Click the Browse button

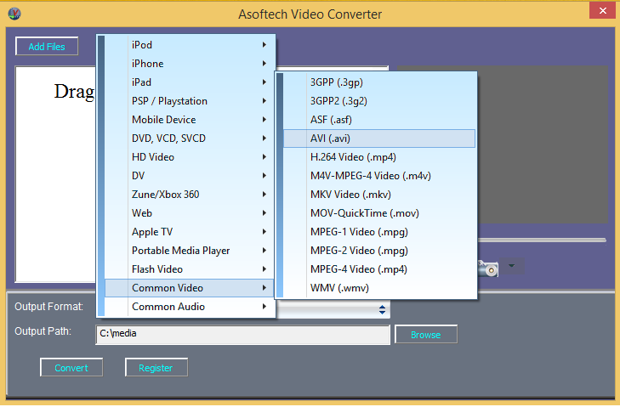426,335
